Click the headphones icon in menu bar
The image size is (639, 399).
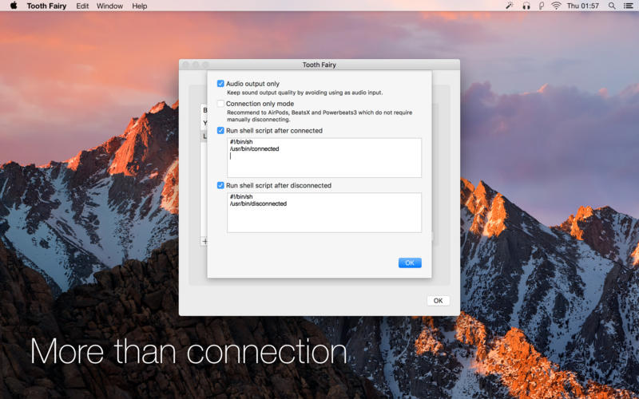pyautogui.click(x=526, y=6)
